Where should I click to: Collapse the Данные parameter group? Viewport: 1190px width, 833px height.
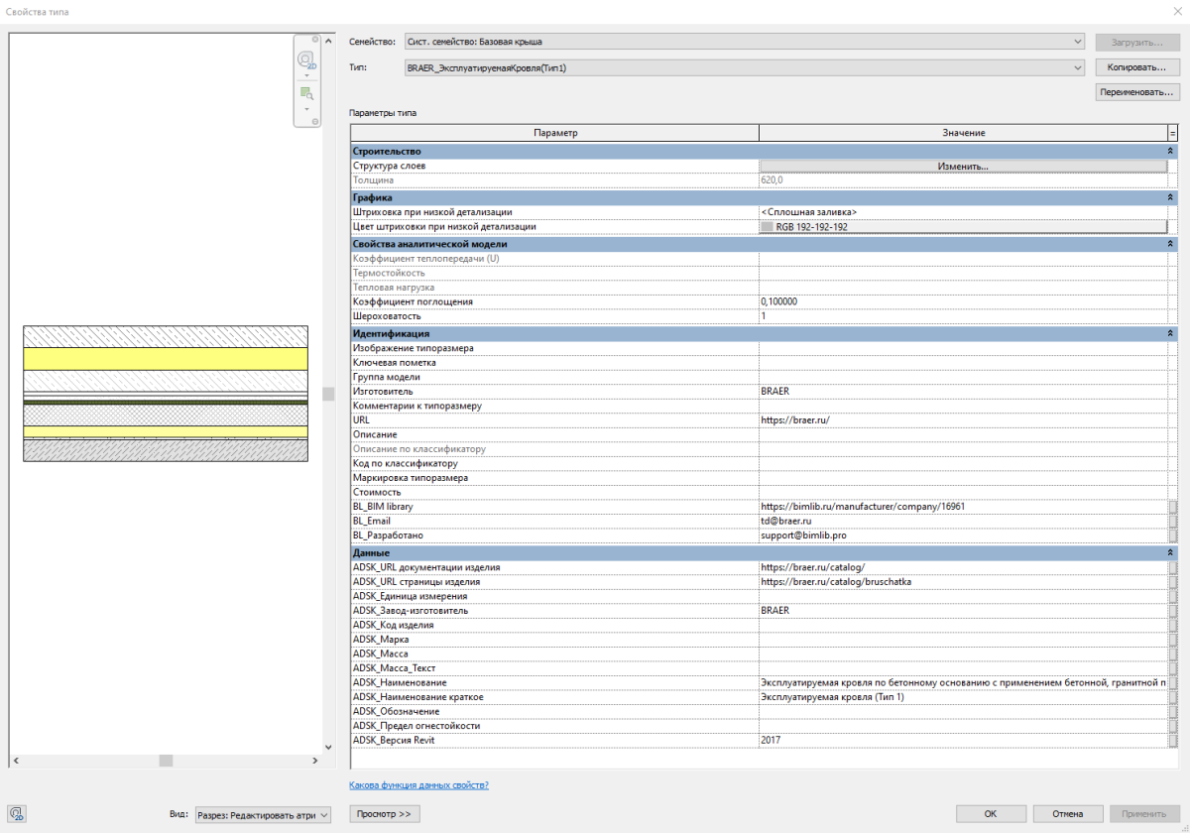pos(1170,552)
